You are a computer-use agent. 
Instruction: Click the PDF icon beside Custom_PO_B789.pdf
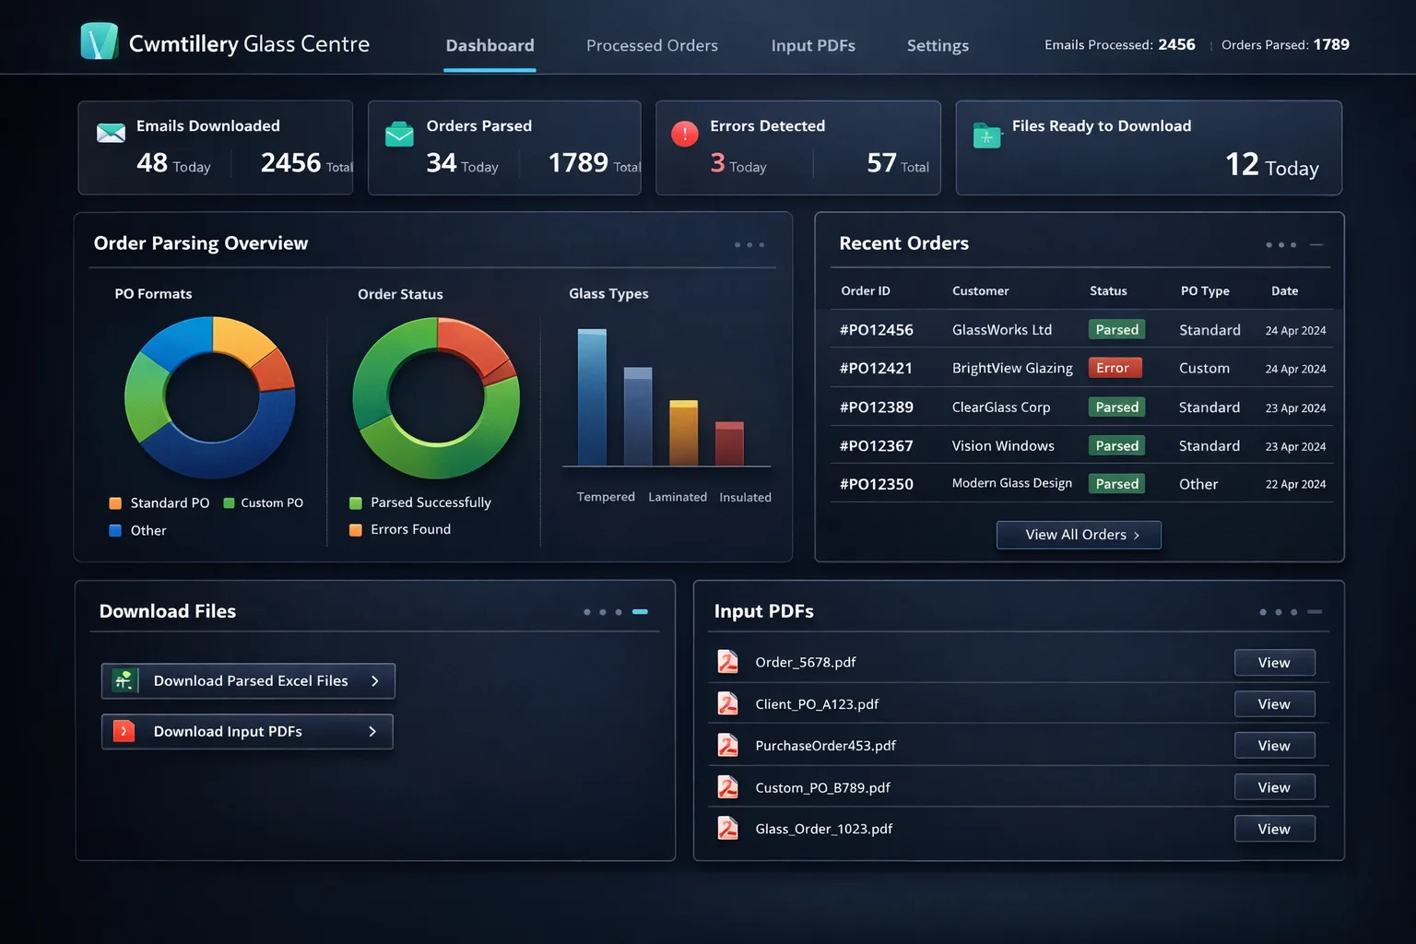pyautogui.click(x=728, y=786)
